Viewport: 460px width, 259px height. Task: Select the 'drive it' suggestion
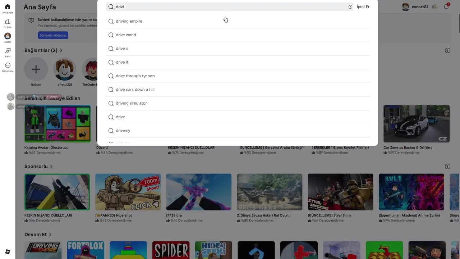coord(238,62)
